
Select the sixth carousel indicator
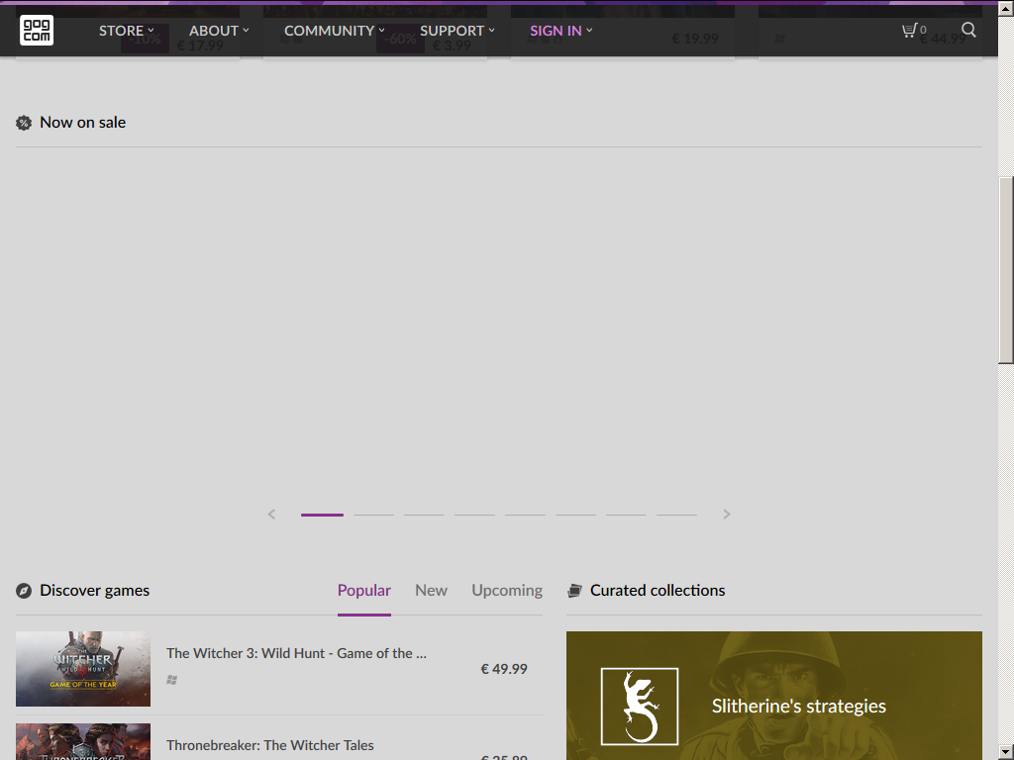coord(575,515)
